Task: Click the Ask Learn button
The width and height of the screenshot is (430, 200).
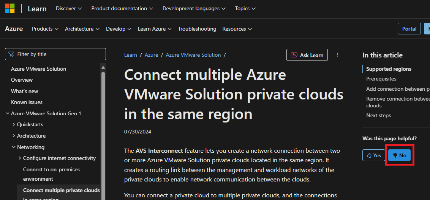Action: point(307,55)
